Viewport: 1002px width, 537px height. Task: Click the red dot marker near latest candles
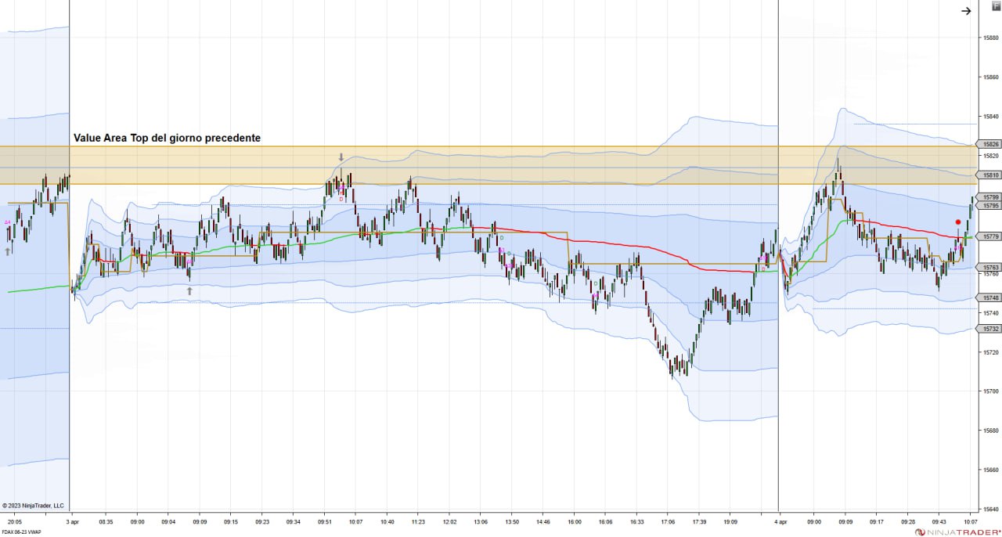click(x=957, y=222)
